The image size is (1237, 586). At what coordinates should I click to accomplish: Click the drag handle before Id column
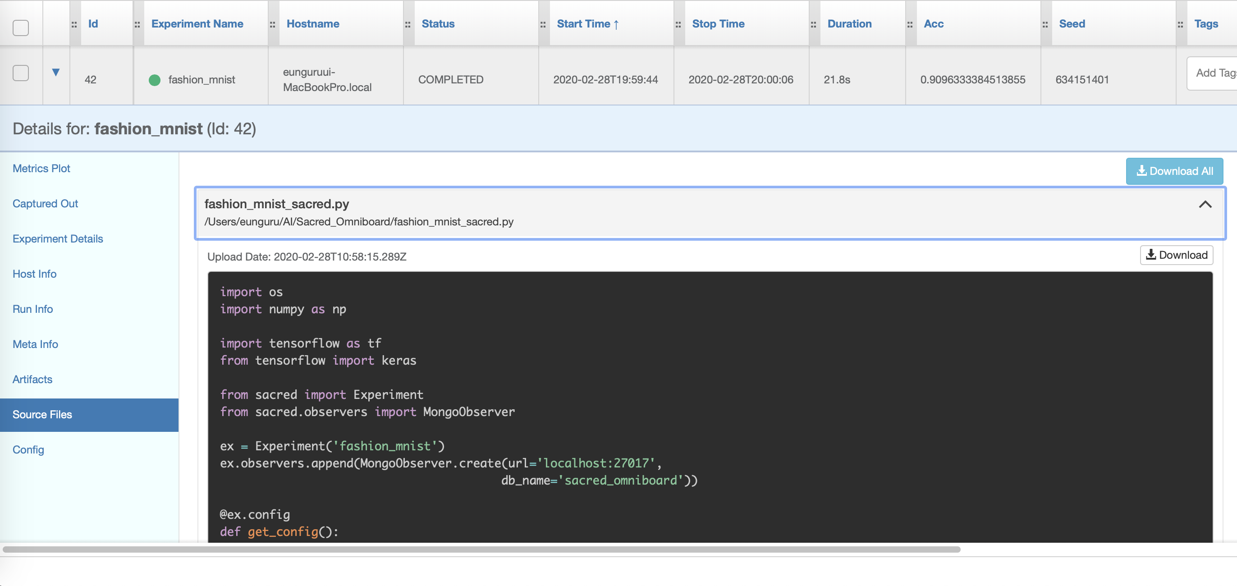[74, 24]
